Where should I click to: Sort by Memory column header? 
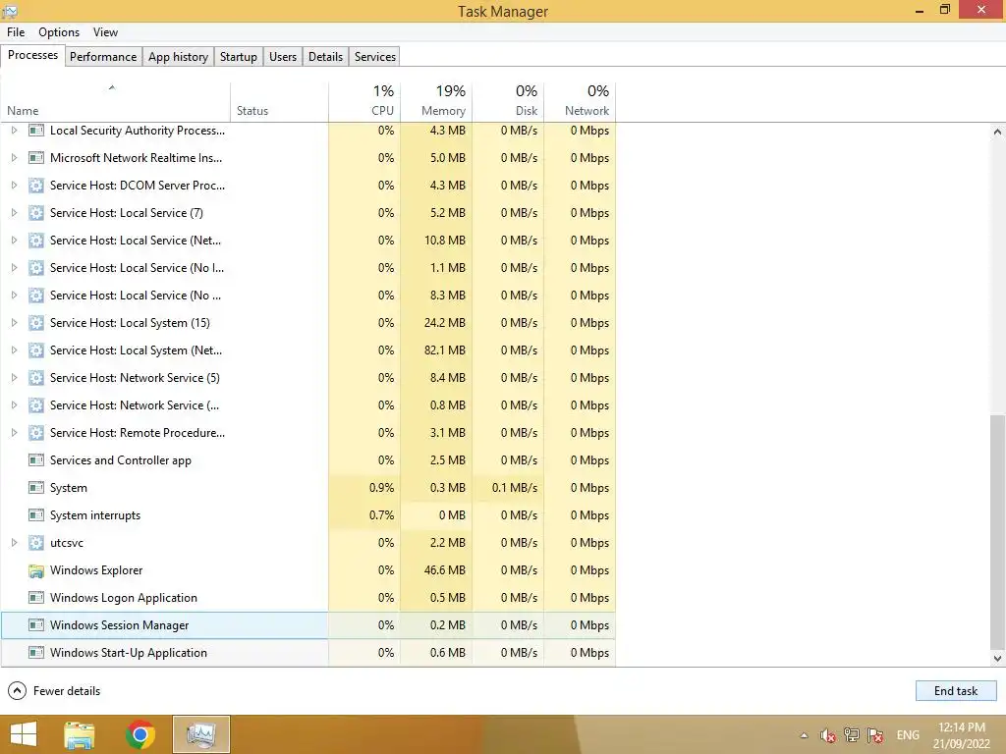pos(436,102)
